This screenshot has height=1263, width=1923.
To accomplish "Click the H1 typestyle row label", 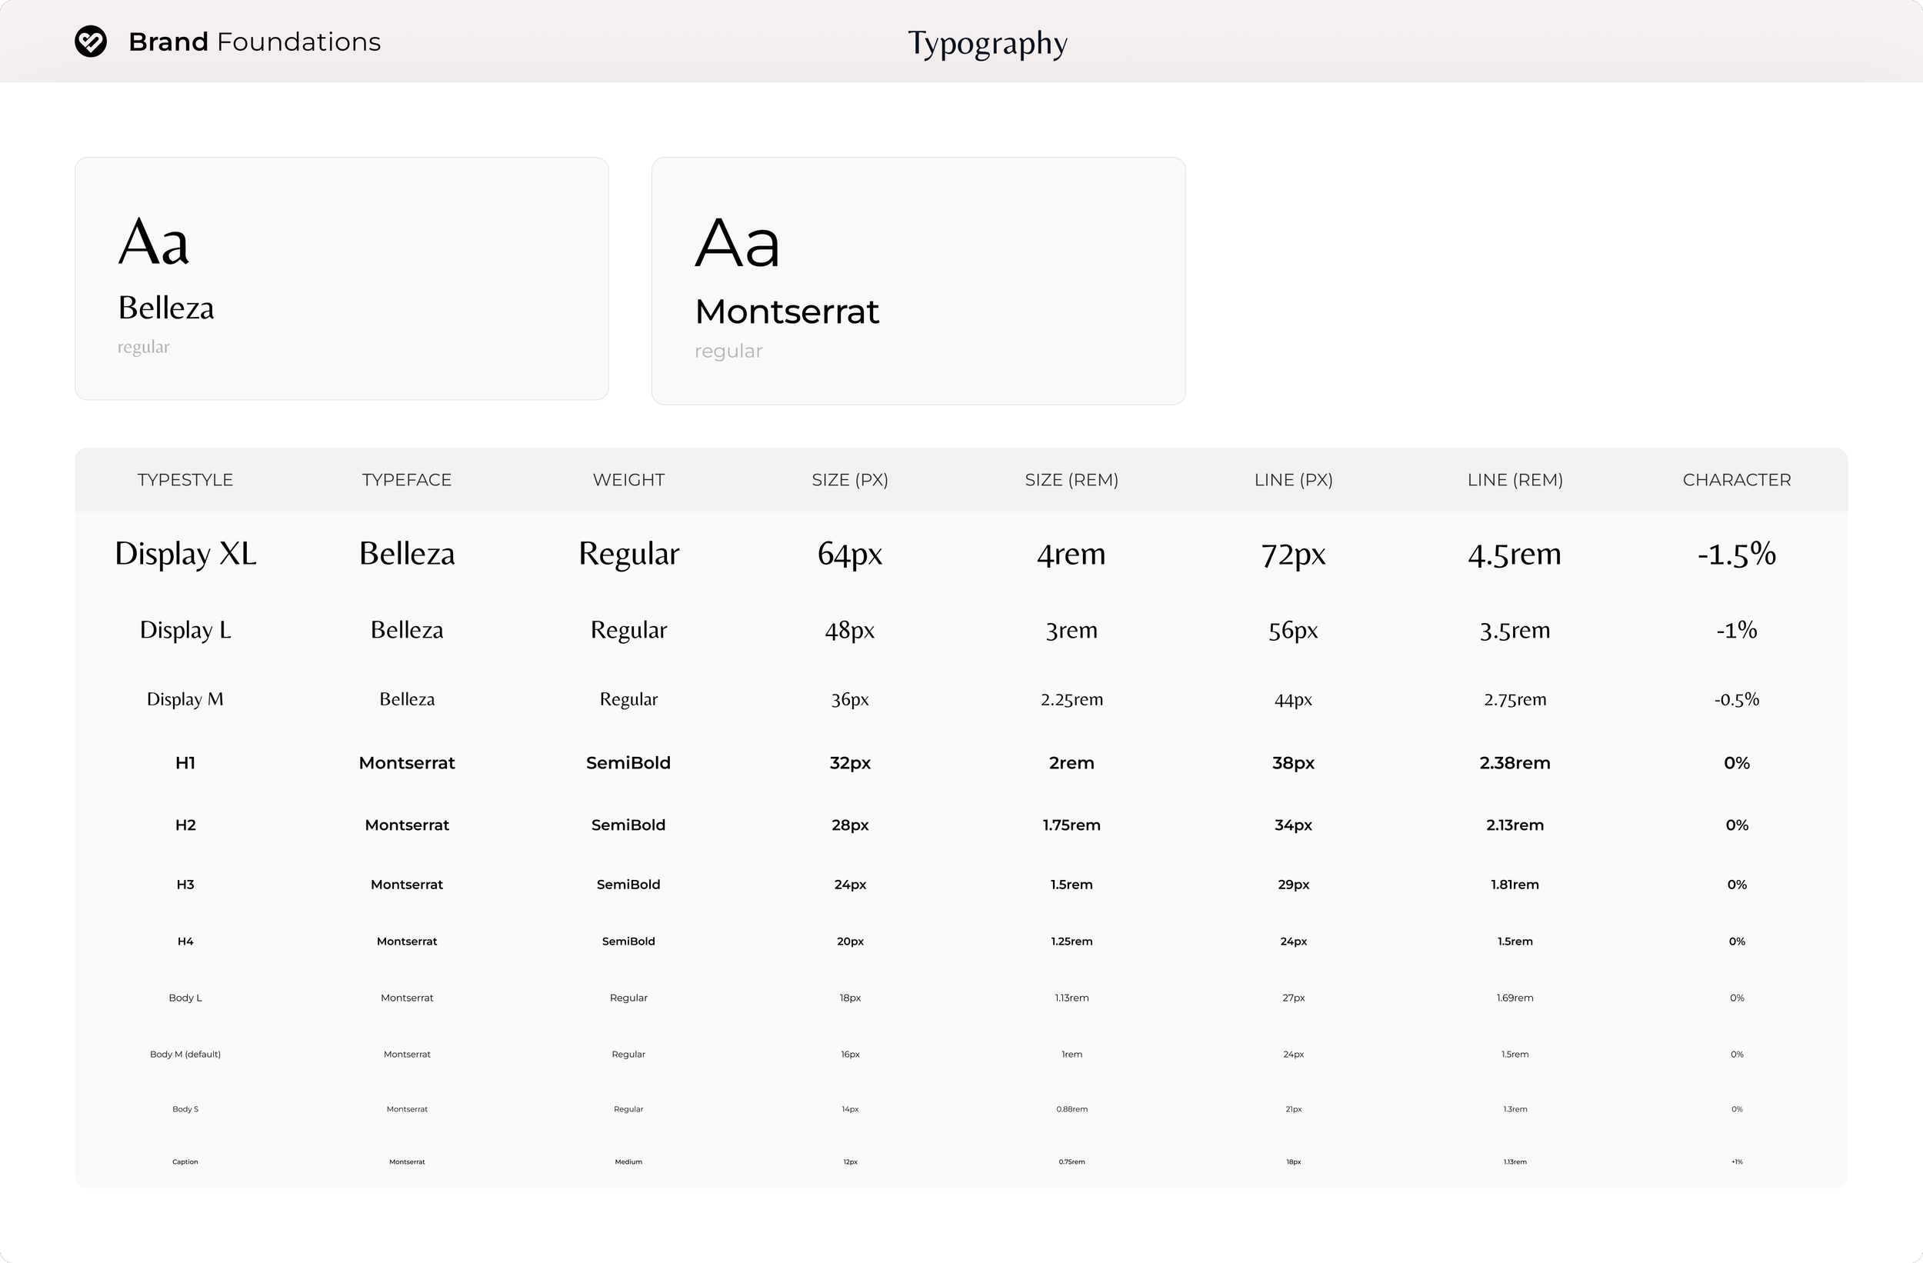I will click(185, 763).
